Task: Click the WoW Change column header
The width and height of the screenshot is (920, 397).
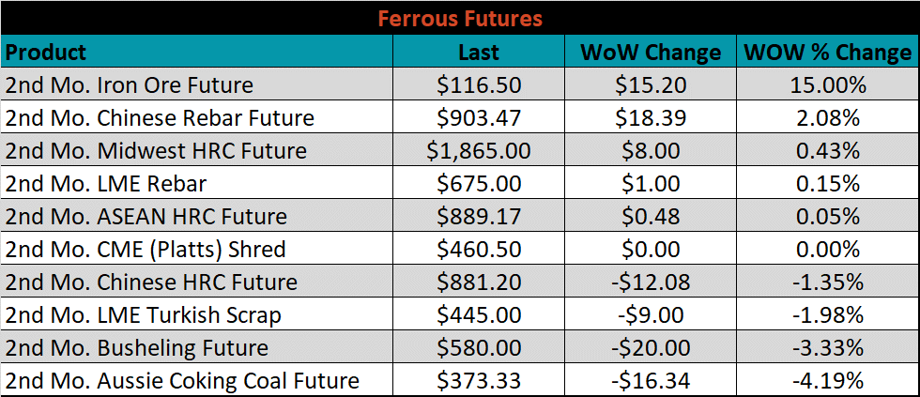Action: (650, 52)
